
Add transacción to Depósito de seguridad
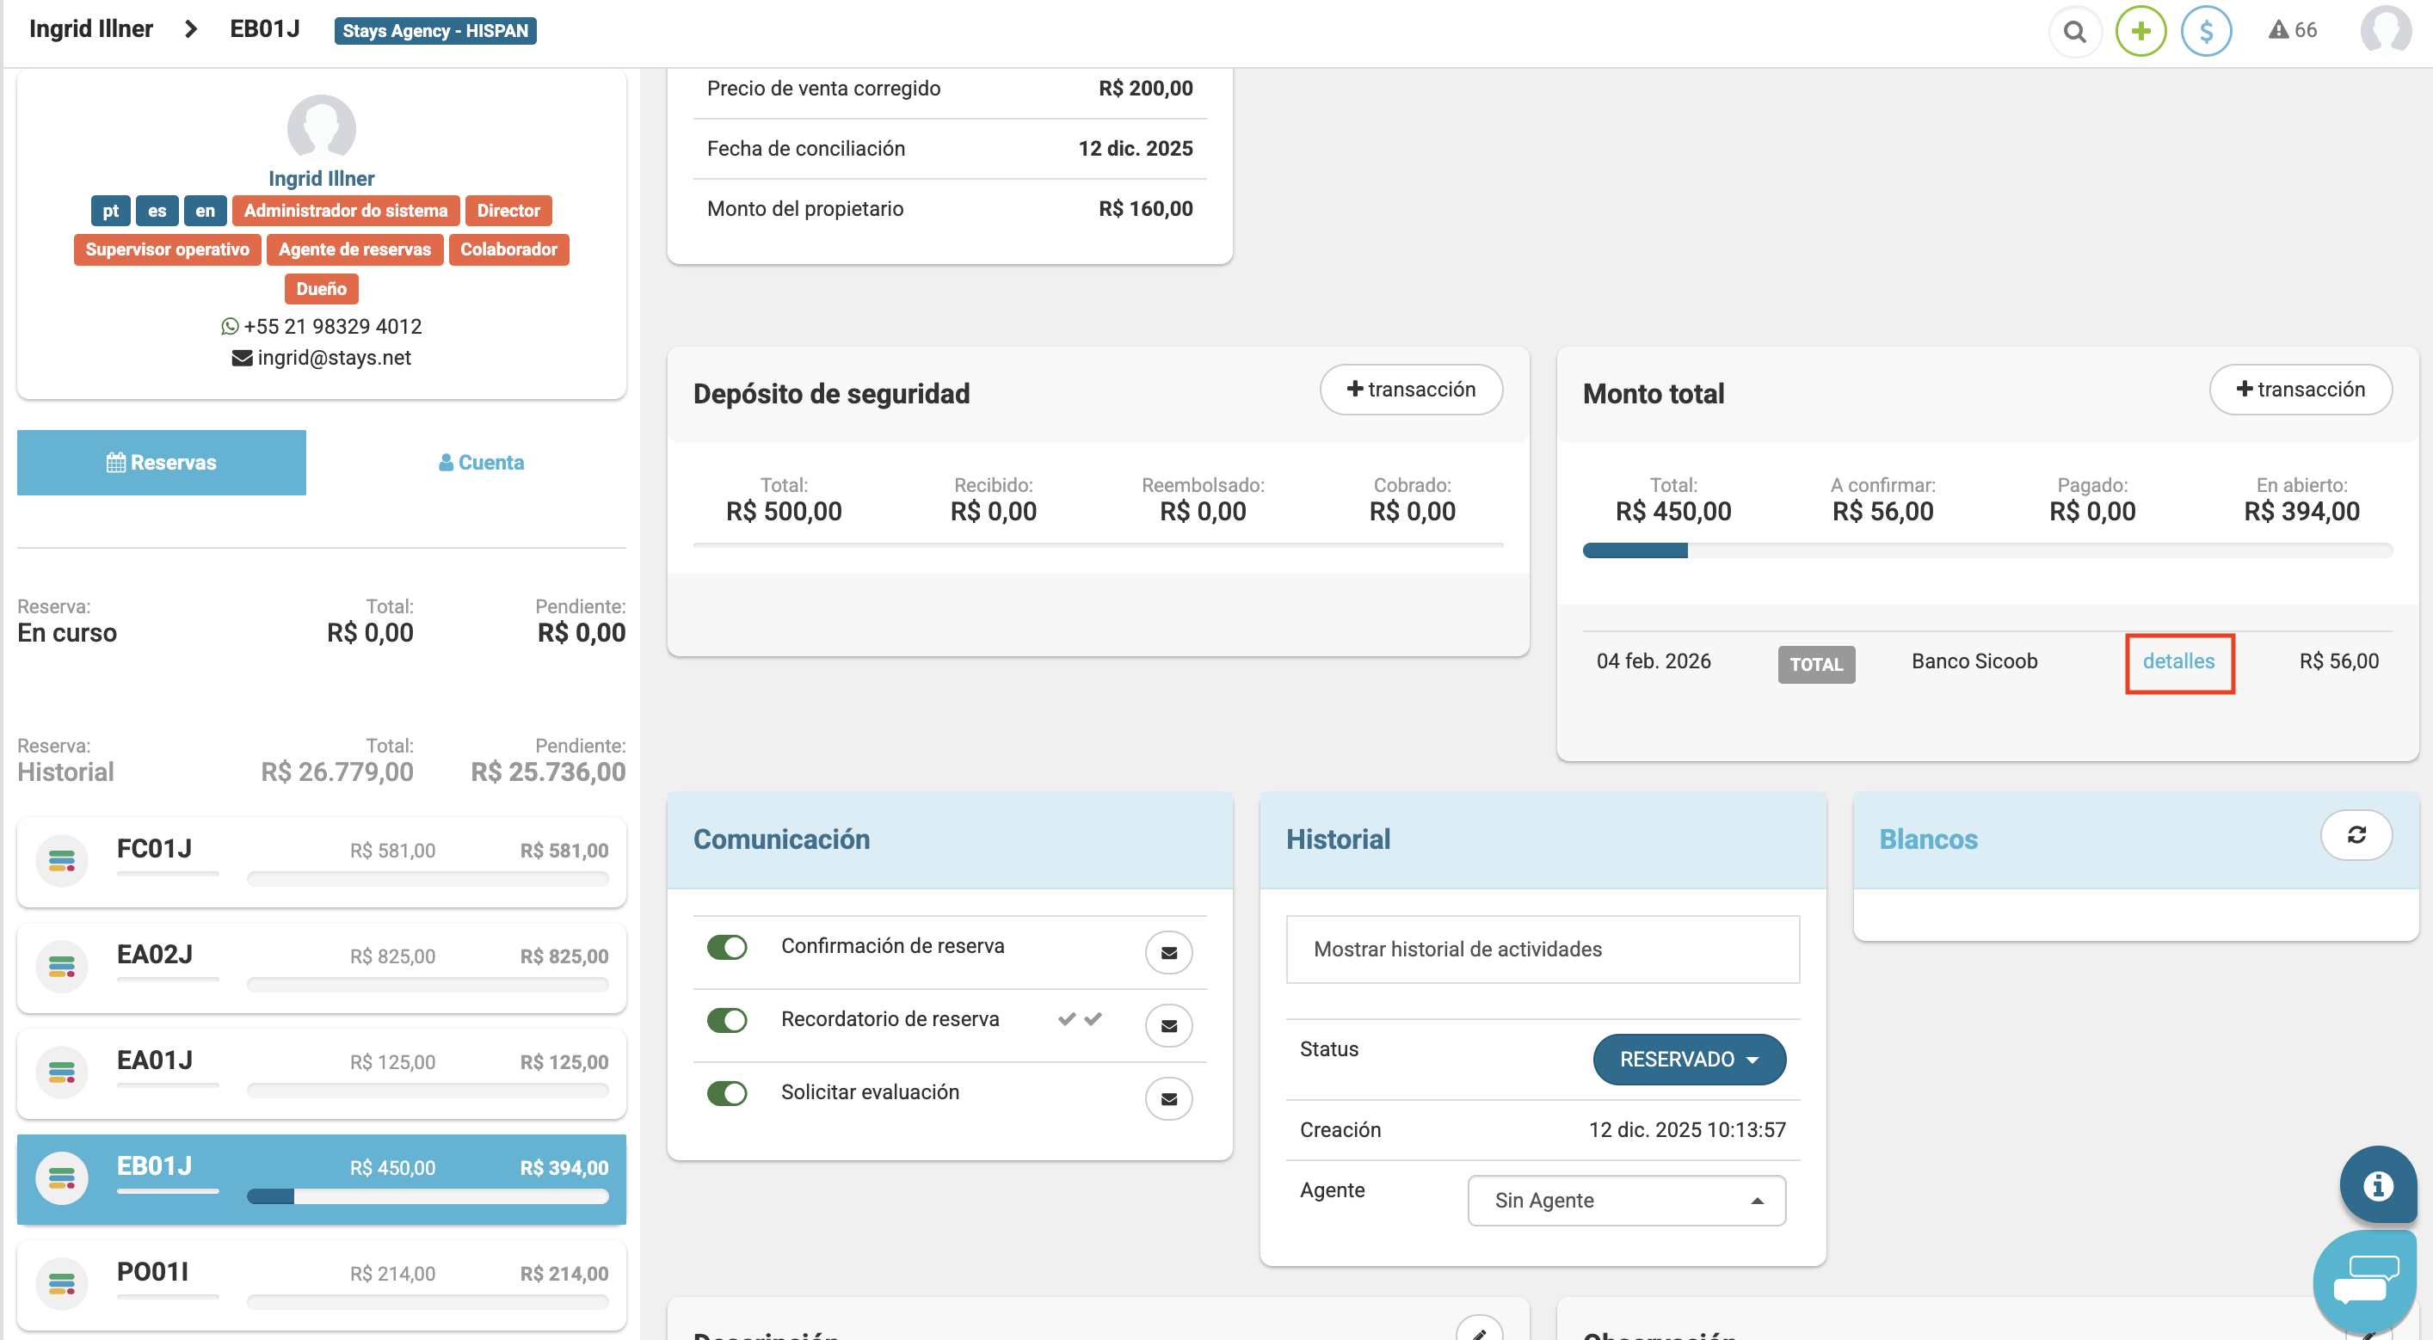click(1410, 389)
